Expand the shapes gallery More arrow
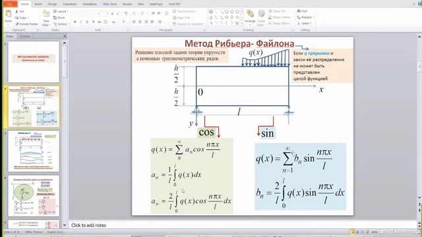This screenshot has width=422, height=237. tap(242, 24)
